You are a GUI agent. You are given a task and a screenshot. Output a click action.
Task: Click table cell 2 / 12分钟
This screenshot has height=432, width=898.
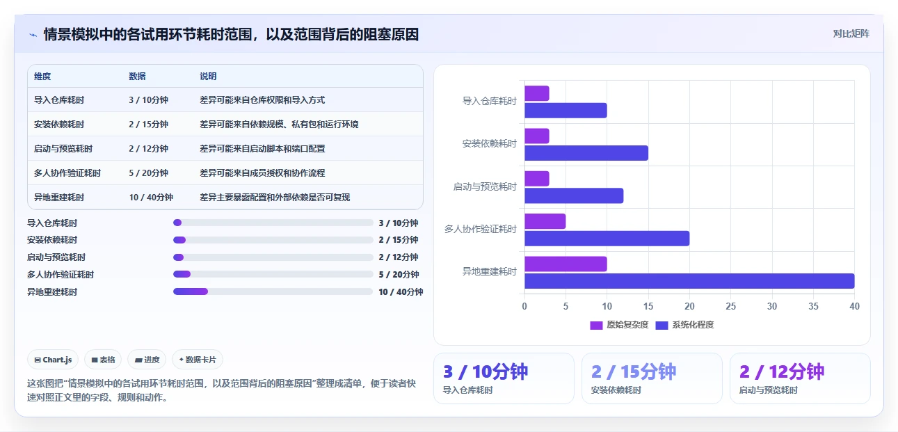pyautogui.click(x=148, y=148)
